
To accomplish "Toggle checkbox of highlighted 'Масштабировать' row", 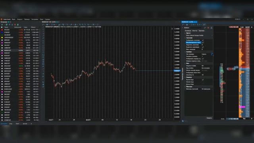I will coord(203,43).
